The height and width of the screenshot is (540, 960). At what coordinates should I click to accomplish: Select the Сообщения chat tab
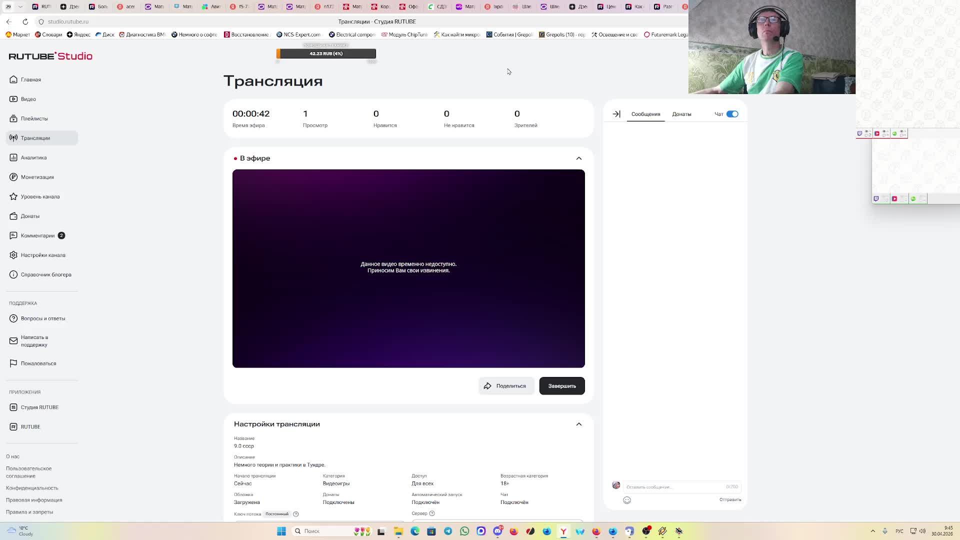(x=645, y=114)
